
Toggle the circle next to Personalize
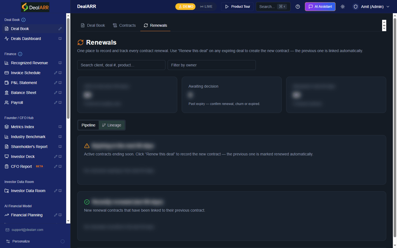63,241
